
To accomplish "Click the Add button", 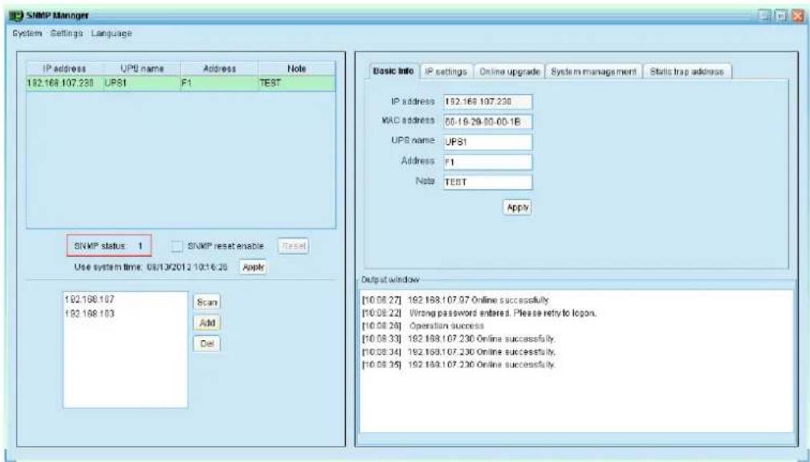I will (x=206, y=323).
